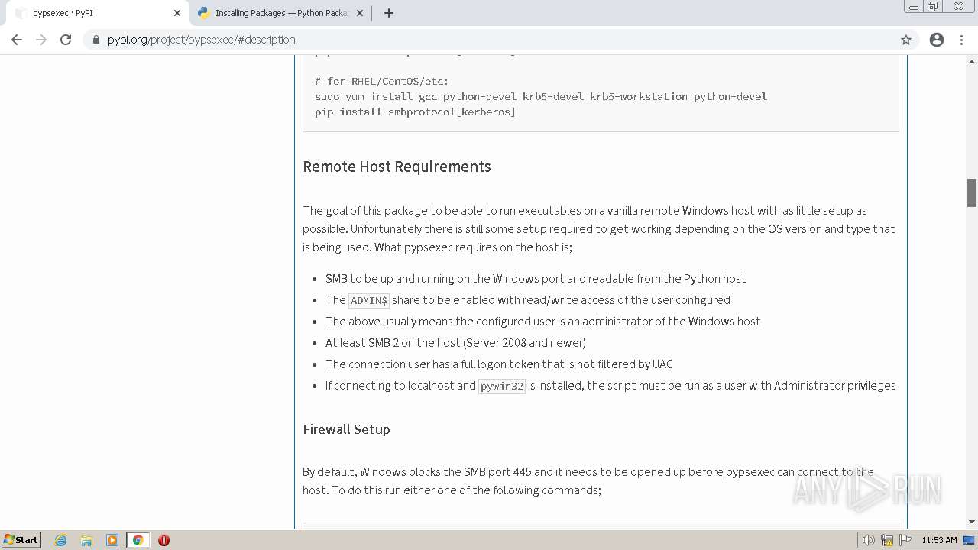Viewport: 978px width, 550px height.
Task: Open the Windows Start menu
Action: tap(21, 539)
